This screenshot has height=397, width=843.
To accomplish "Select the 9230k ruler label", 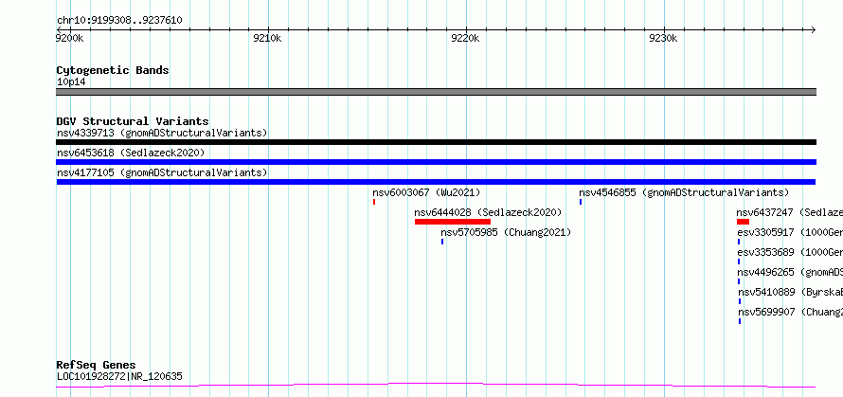I will pos(663,39).
